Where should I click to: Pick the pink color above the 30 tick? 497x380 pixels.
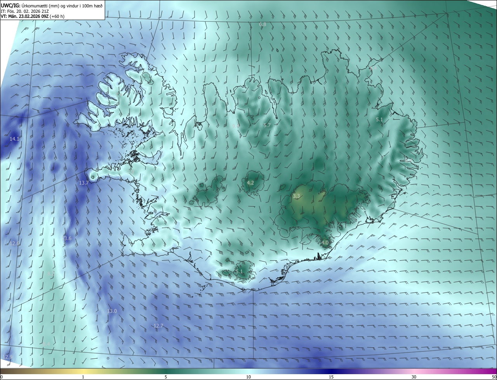point(414,371)
